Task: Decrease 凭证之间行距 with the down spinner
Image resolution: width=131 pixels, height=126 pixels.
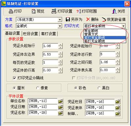Action: click(x=118, y=64)
